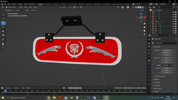This screenshot has width=178, height=100.
Task: Expand the Relations panel
Action: (x=156, y=79)
